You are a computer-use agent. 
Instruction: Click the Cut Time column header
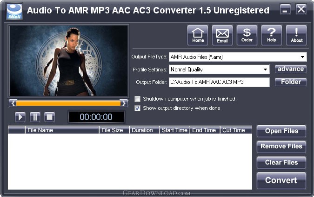[x=236, y=130]
